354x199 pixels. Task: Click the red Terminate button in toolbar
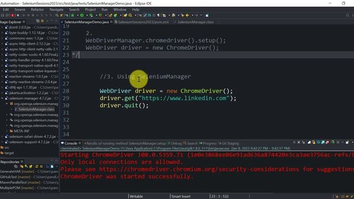13,15
